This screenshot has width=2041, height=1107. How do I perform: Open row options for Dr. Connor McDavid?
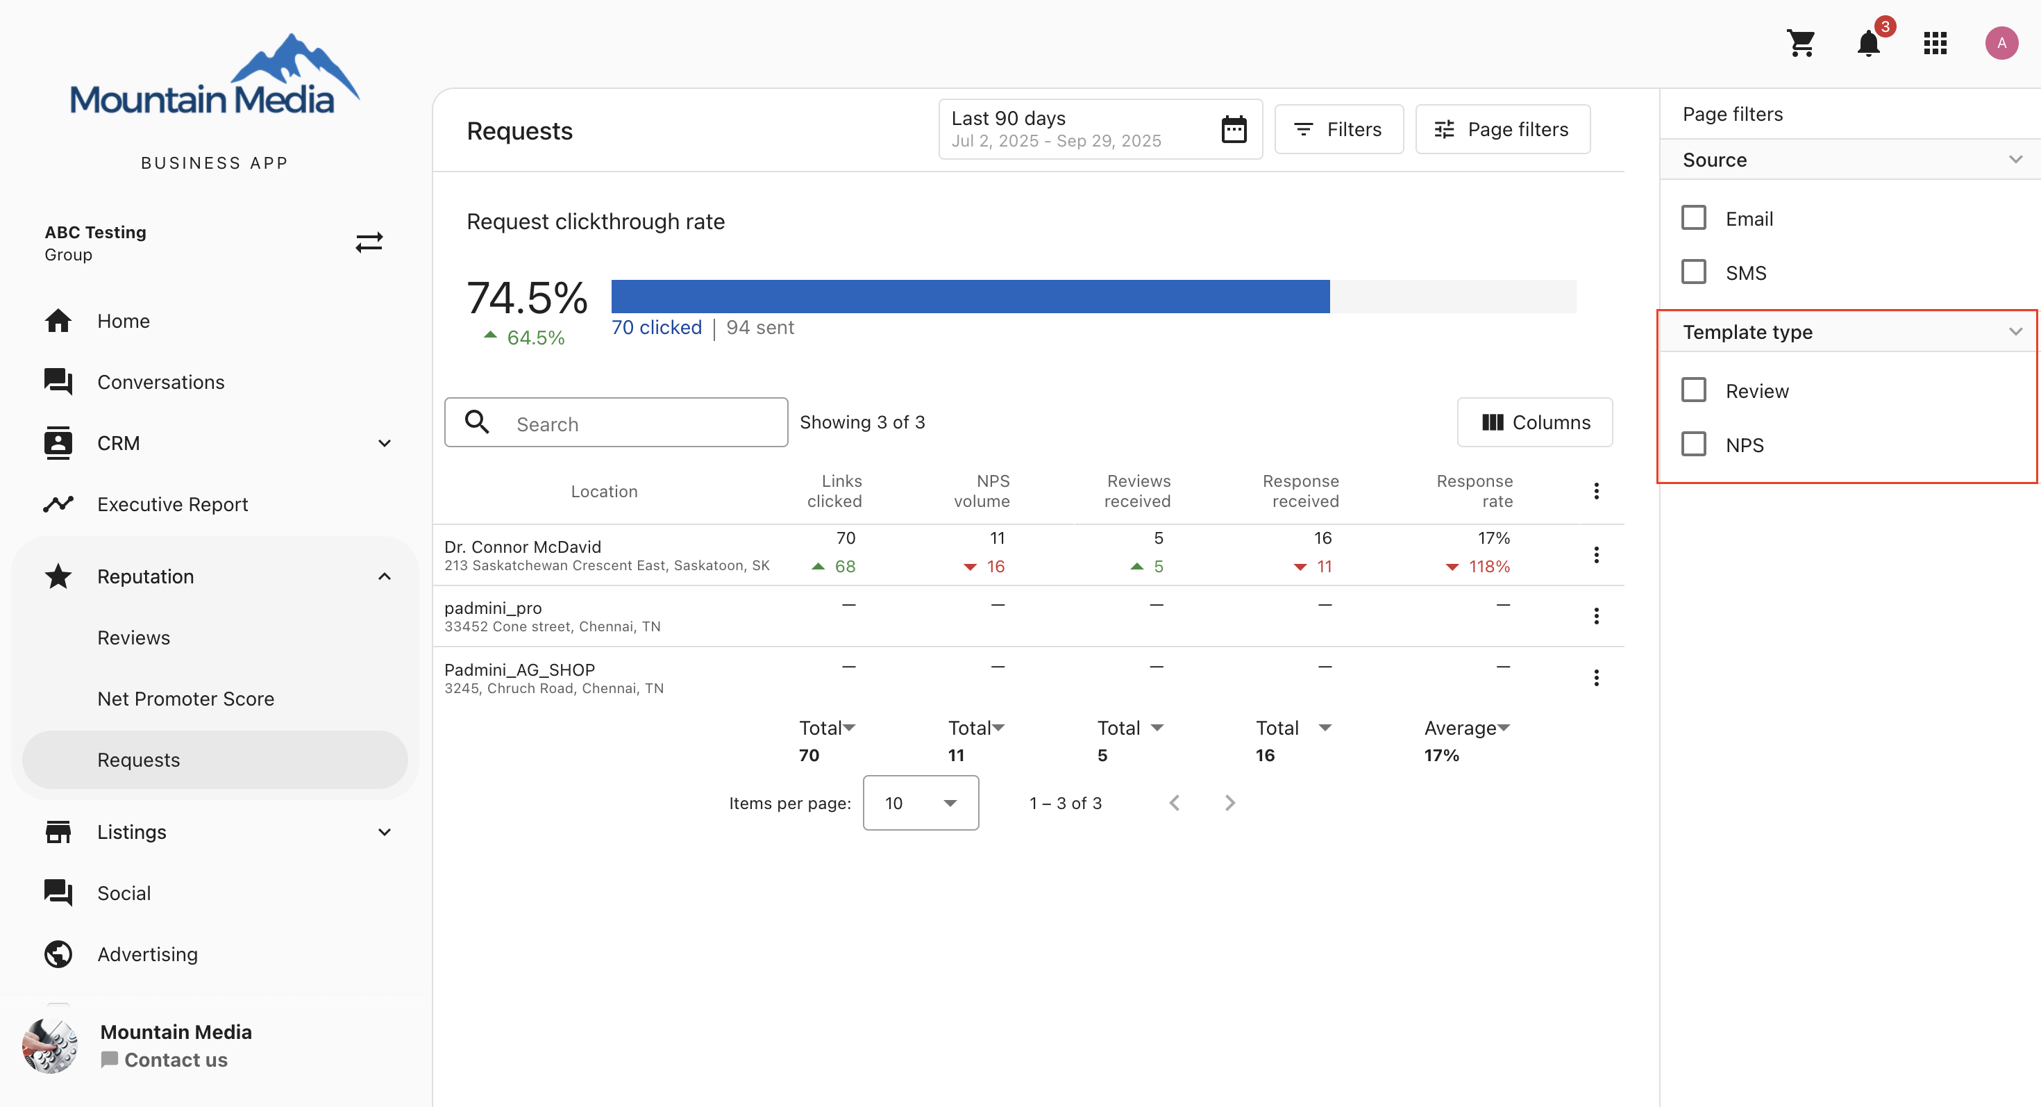[1596, 555]
